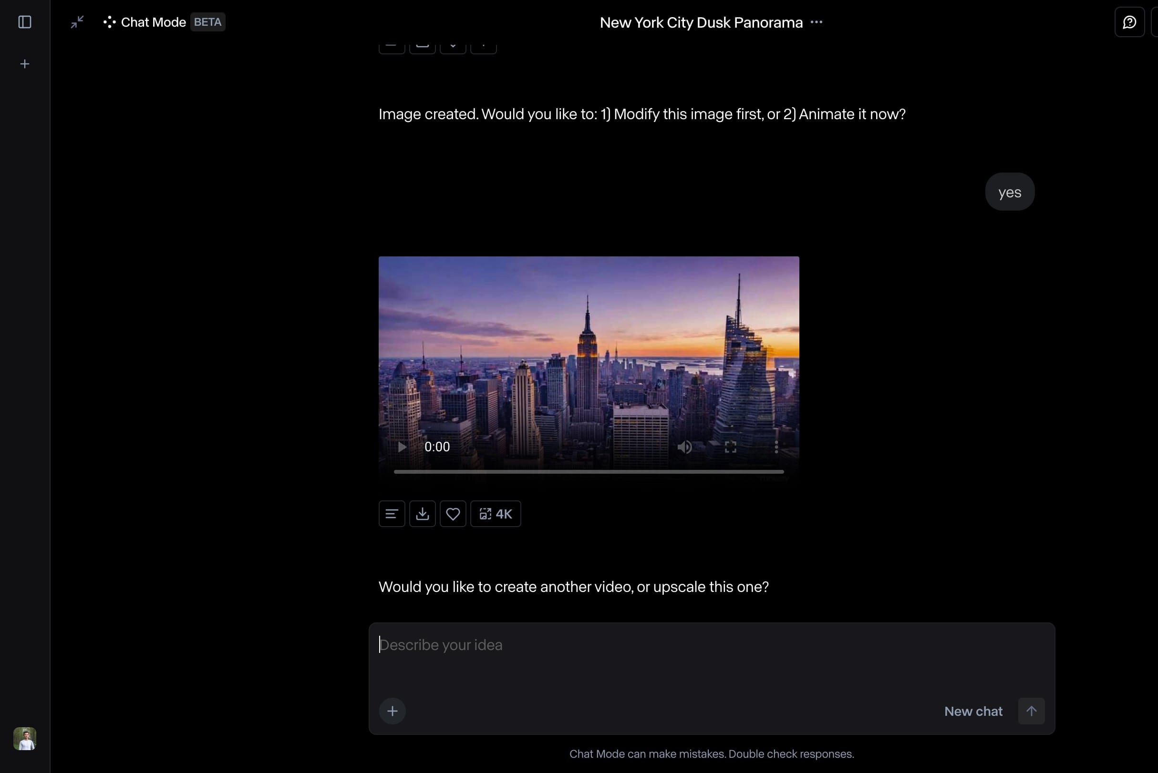Like the video with the heart icon

coord(453,514)
